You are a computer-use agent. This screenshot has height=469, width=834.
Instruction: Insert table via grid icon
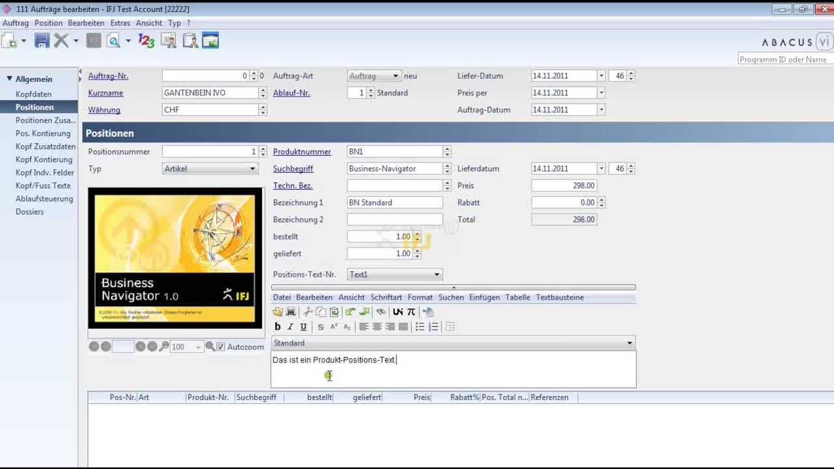coord(450,327)
